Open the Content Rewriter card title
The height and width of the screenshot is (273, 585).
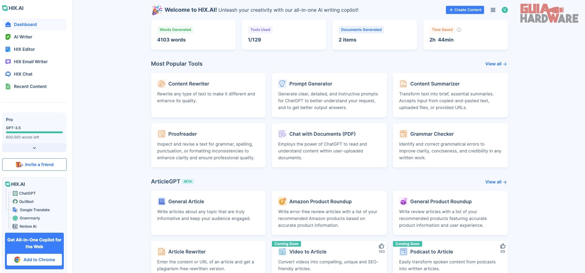[x=189, y=84]
